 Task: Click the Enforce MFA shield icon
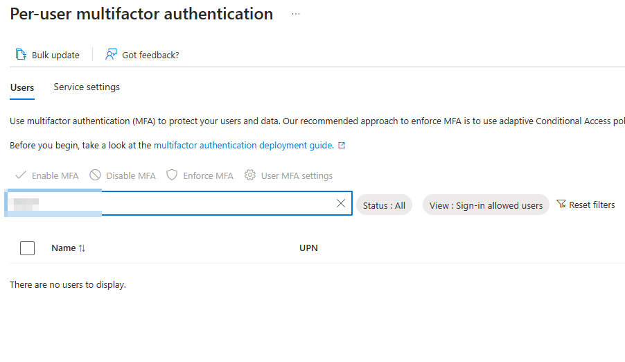pos(173,175)
